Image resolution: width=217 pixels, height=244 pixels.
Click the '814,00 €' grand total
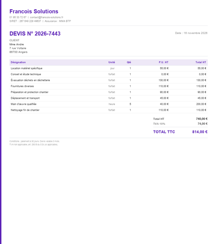tap(200, 132)
